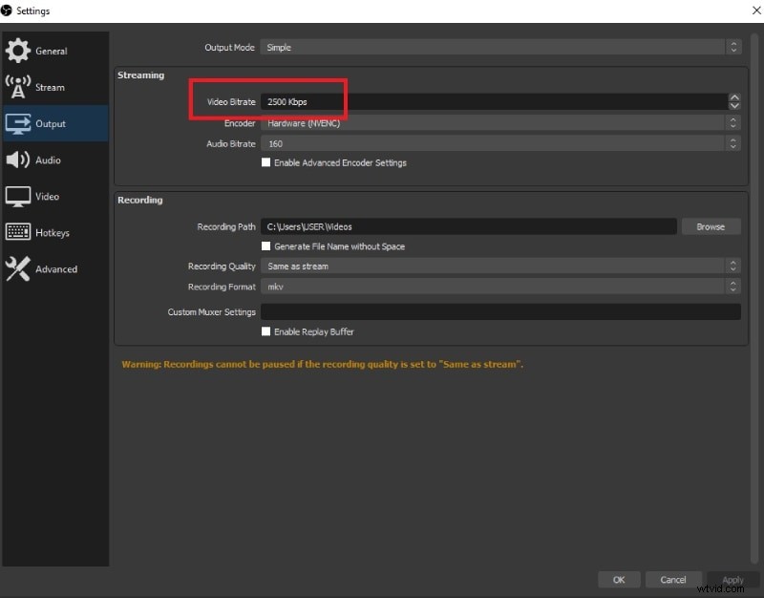
Task: Select the Audio Bitrate dropdown
Action: 497,143
